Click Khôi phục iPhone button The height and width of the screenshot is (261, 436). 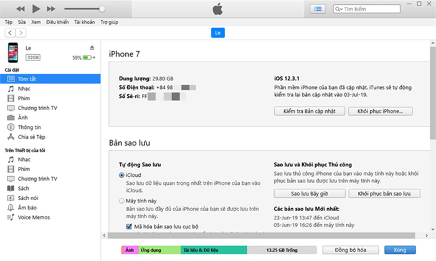[381, 111]
